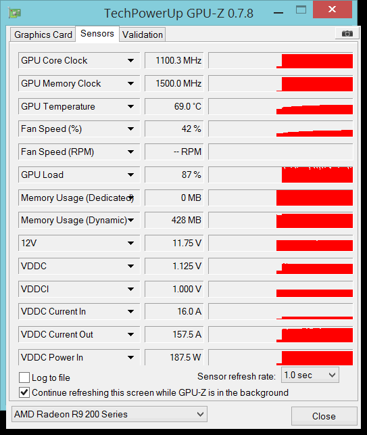Maximize the GPU-Z window
Image resolution: width=367 pixels, height=435 pixels.
pyautogui.click(x=301, y=10)
